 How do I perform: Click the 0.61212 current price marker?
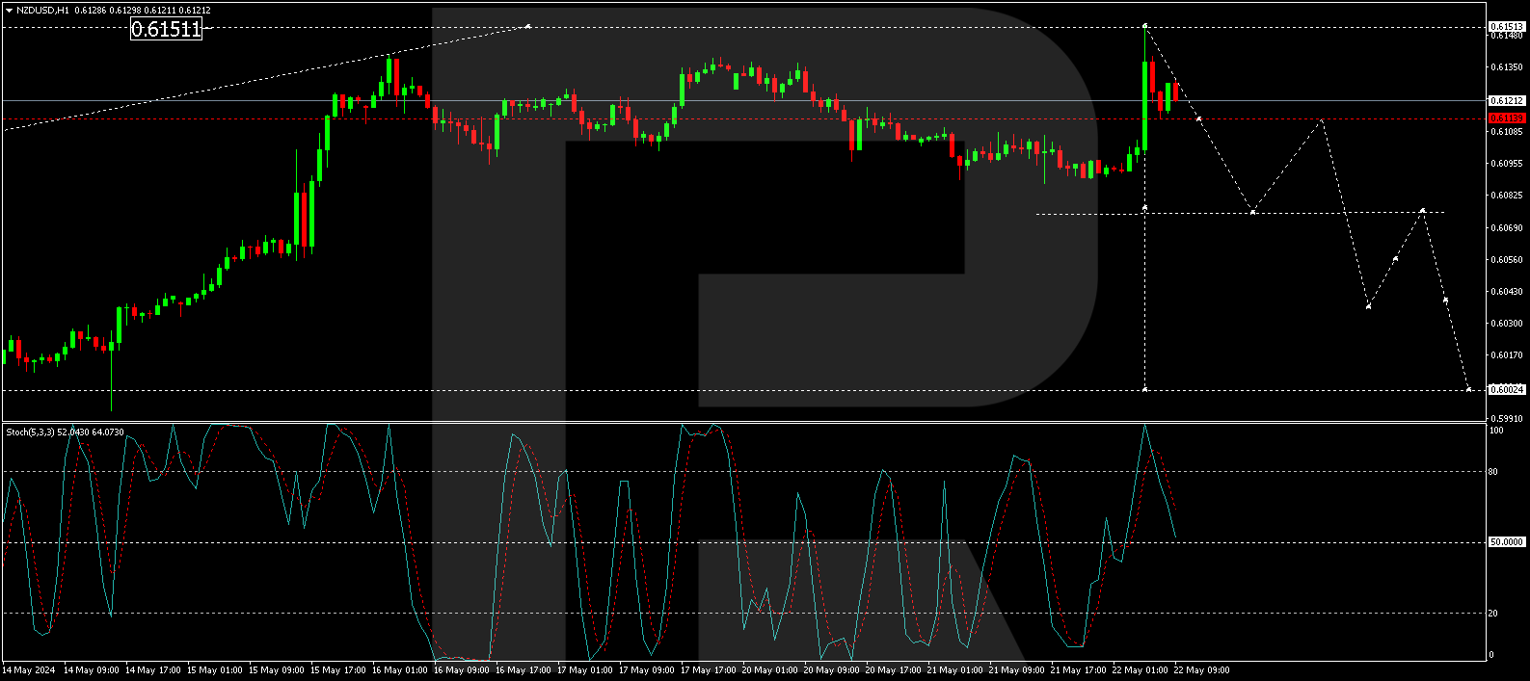tap(1507, 100)
